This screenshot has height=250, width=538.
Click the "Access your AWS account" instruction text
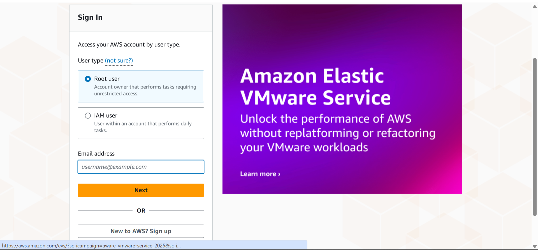click(129, 45)
